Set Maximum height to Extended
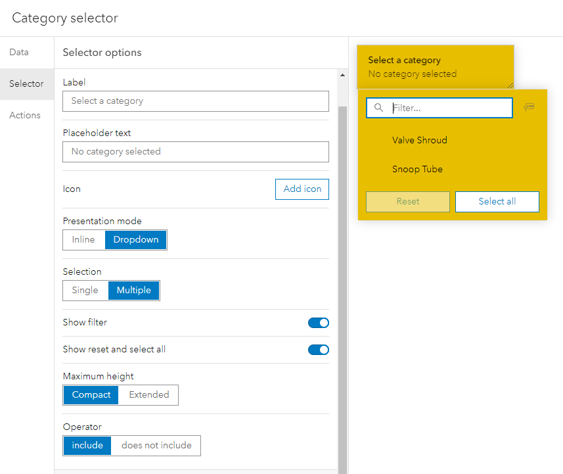Viewport: 563px width, 474px height. (148, 395)
